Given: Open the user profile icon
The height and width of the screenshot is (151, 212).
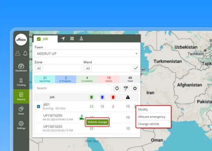Looking at the screenshot, I should pos(18,53).
